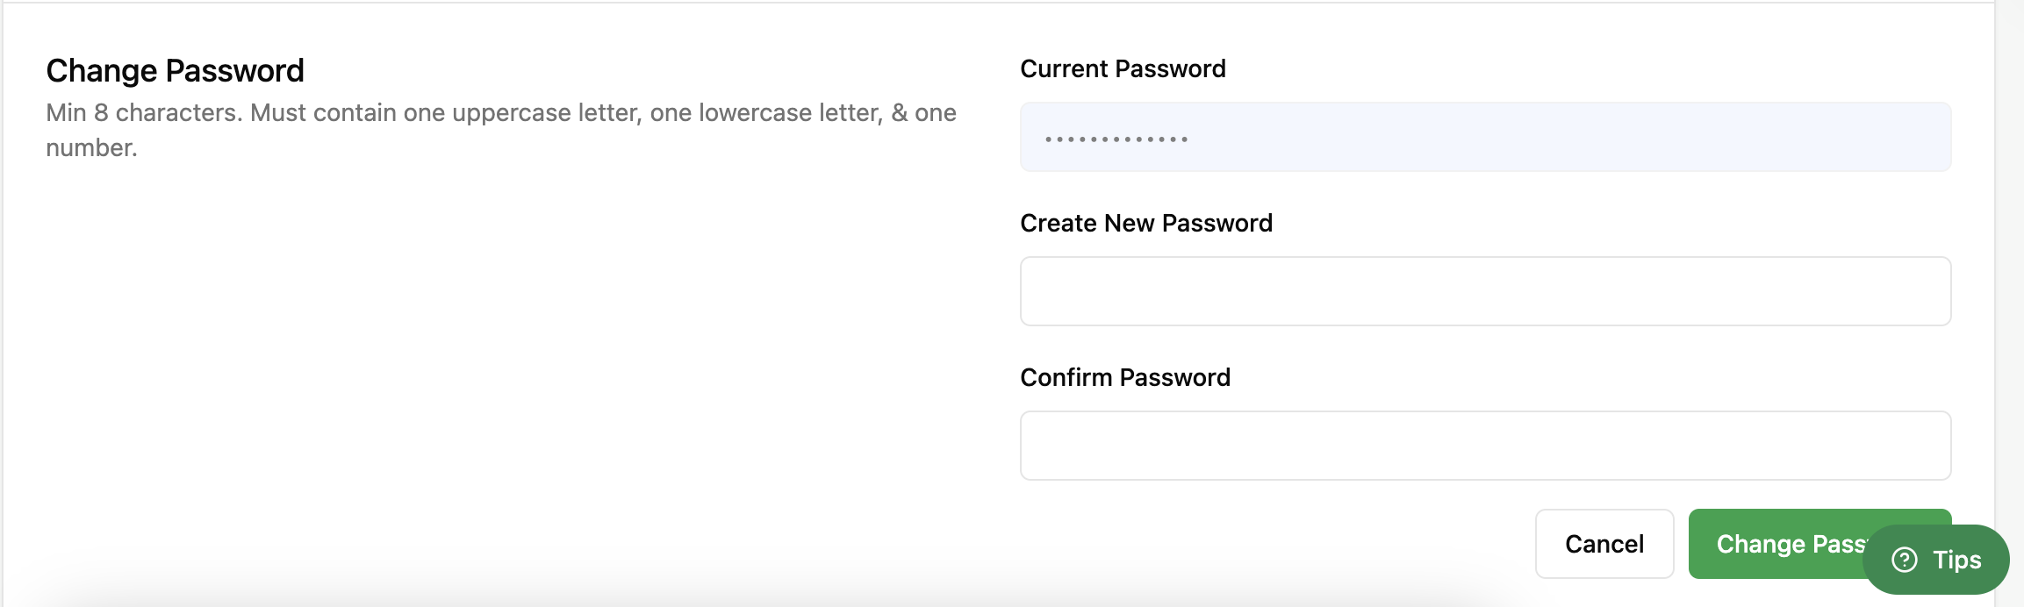
Task: Click the masked dots in Current Password
Action: (x=1116, y=139)
